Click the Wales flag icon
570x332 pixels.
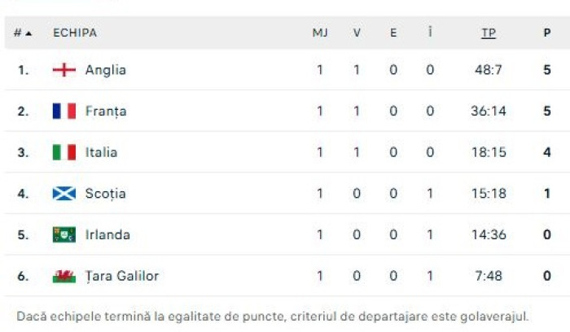(x=64, y=276)
